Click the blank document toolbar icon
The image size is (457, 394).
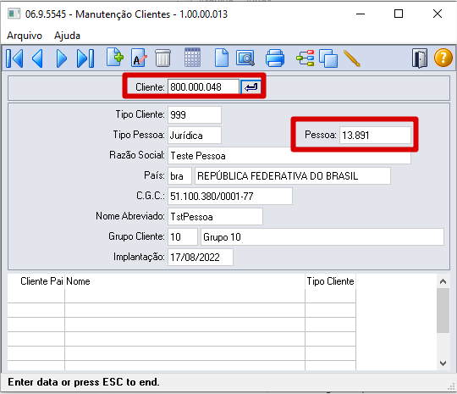pyautogui.click(x=222, y=58)
